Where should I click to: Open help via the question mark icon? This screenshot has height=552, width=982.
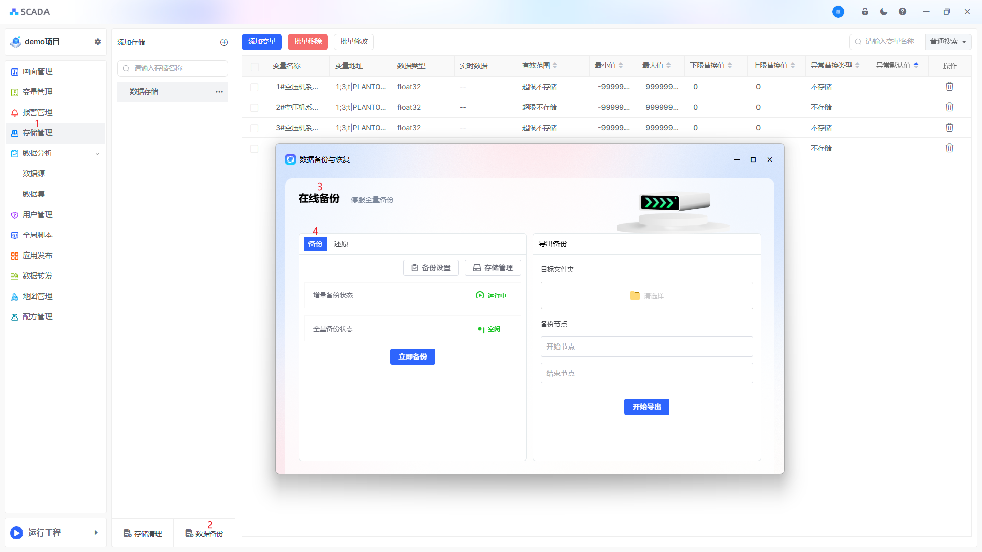coord(902,12)
